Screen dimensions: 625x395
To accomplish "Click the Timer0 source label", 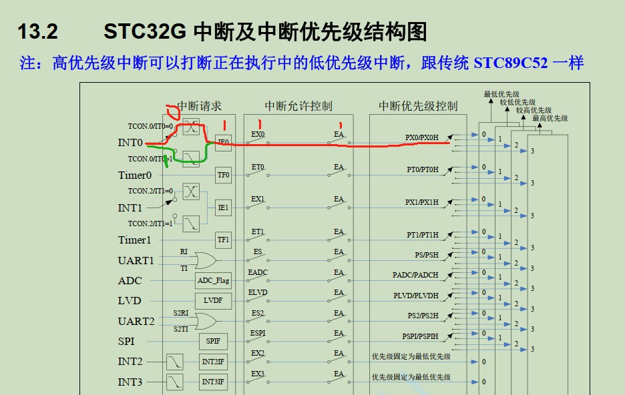I will [x=135, y=175].
